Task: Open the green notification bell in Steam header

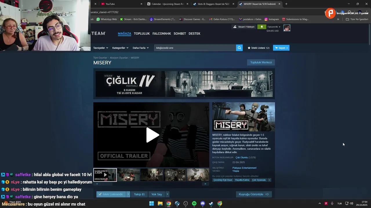Action: (261, 27)
